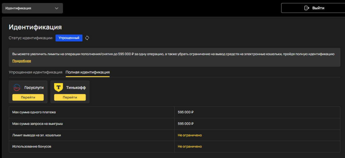Click Не ограничено value for эл. кошельки limit
This screenshot has height=158, width=345.
pos(190,135)
